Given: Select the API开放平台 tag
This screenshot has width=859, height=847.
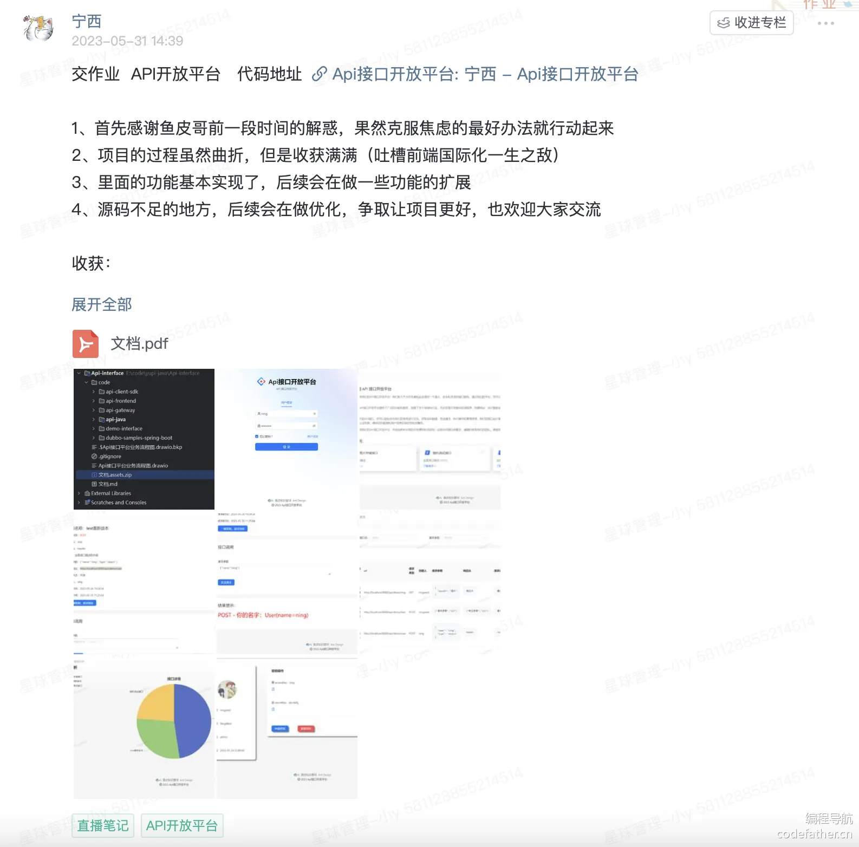Looking at the screenshot, I should (182, 826).
